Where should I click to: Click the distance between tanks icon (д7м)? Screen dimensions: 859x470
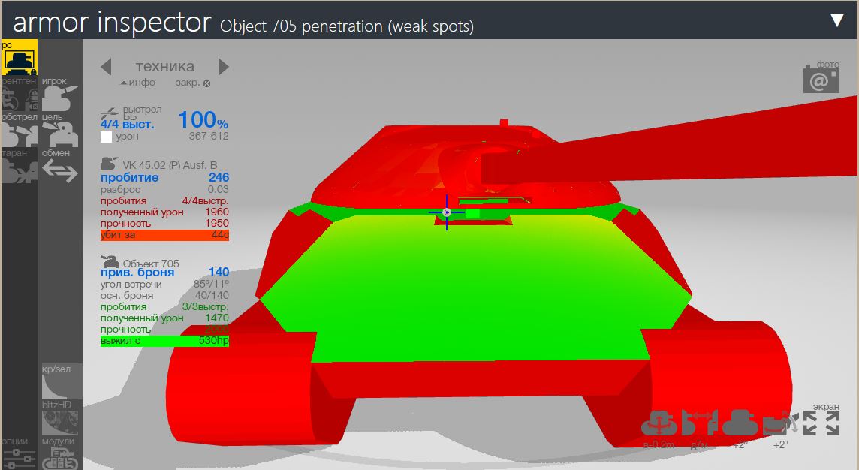[700, 423]
